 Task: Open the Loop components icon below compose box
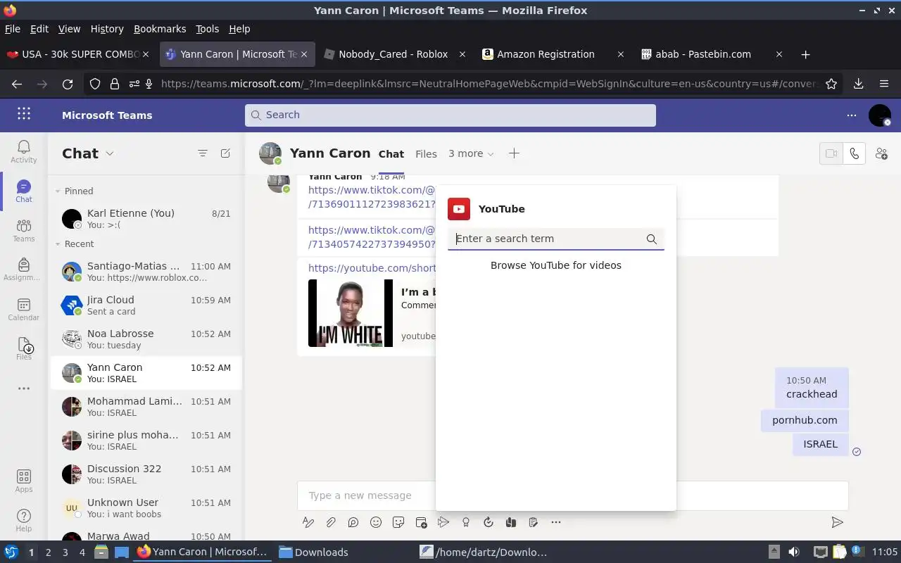[353, 522]
